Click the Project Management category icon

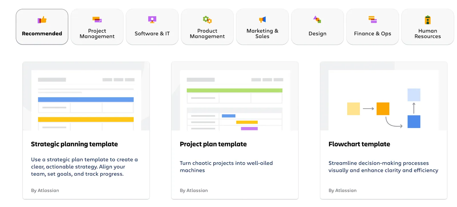(97, 20)
